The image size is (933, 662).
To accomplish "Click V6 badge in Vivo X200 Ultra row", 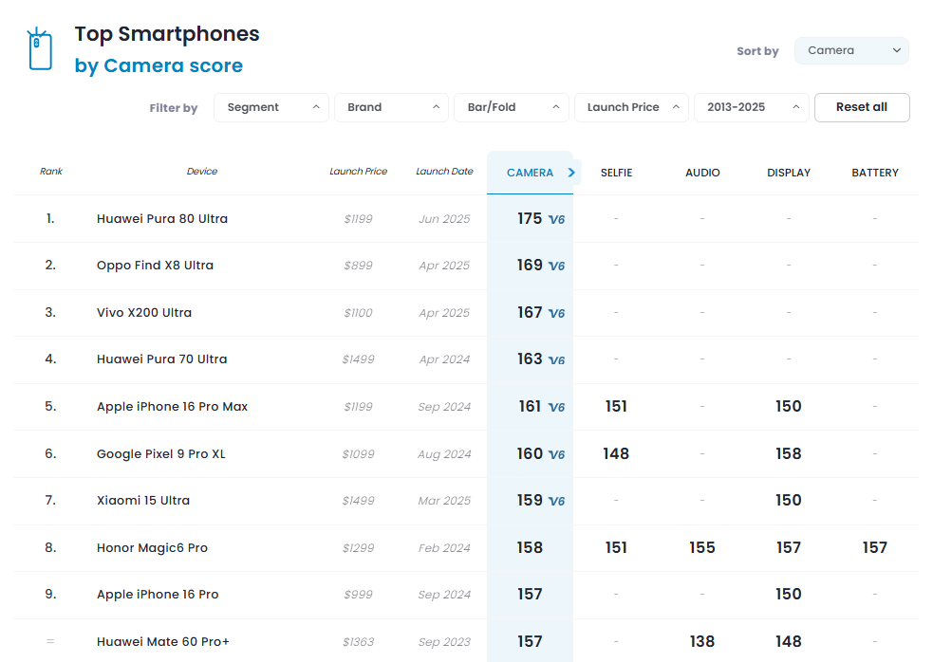I will point(556,313).
